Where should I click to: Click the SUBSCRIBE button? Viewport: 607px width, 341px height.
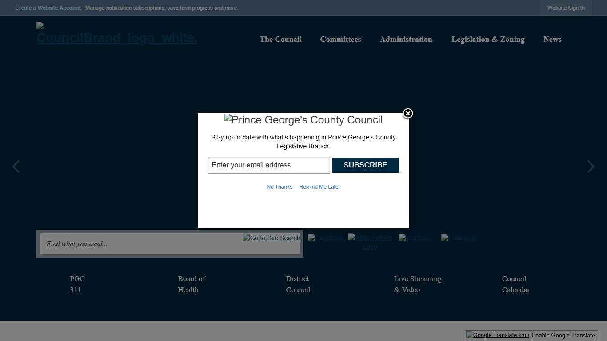365,165
